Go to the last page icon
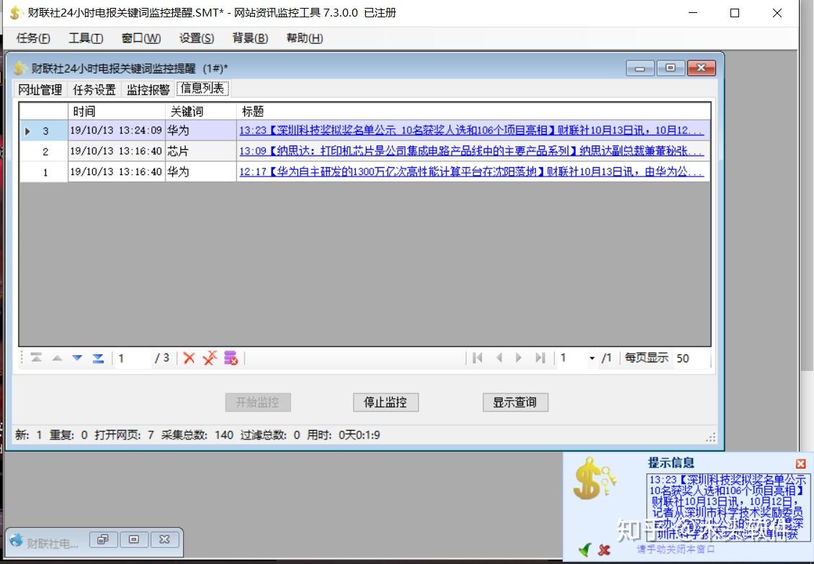 [540, 358]
